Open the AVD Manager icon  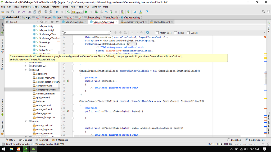click(122, 12)
